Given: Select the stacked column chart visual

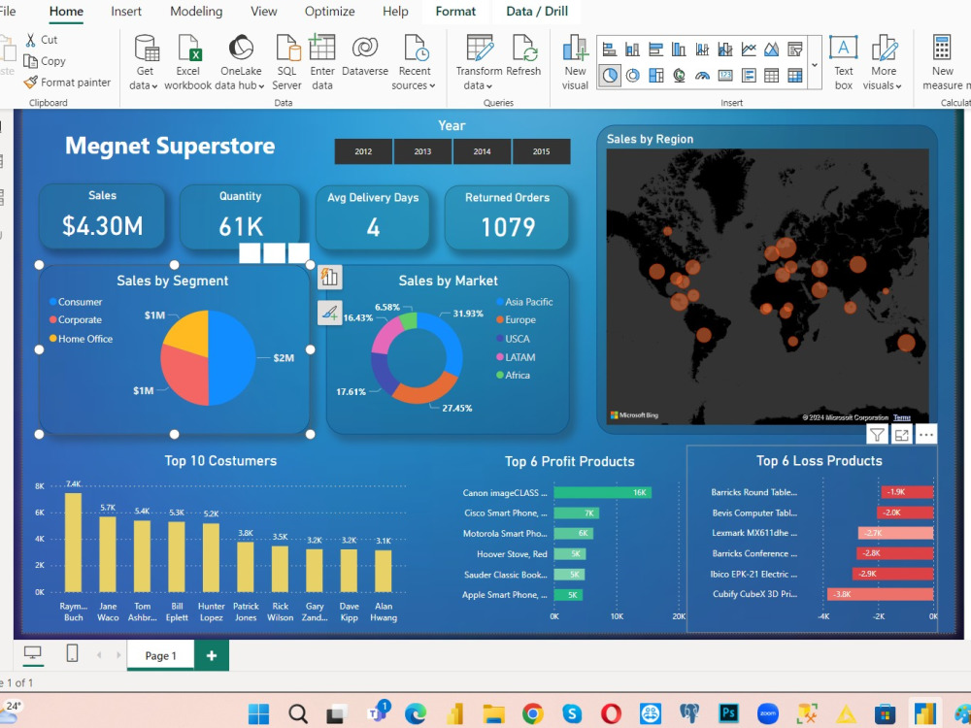Looking at the screenshot, I should tap(632, 49).
